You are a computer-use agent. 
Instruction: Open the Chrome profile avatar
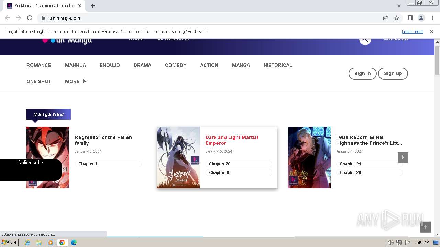click(421, 18)
